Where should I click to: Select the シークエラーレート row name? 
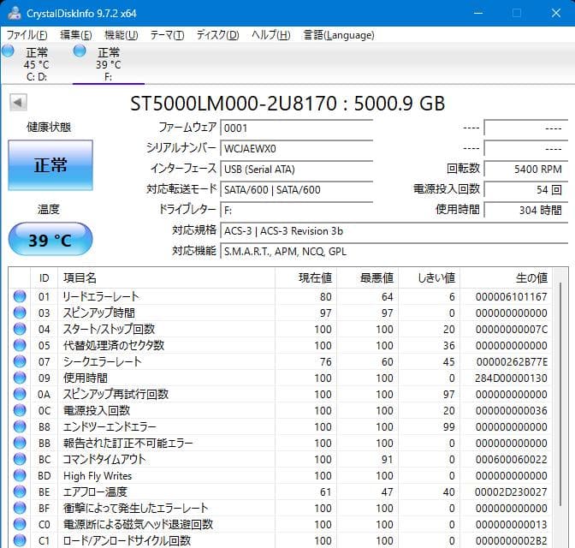coord(103,361)
